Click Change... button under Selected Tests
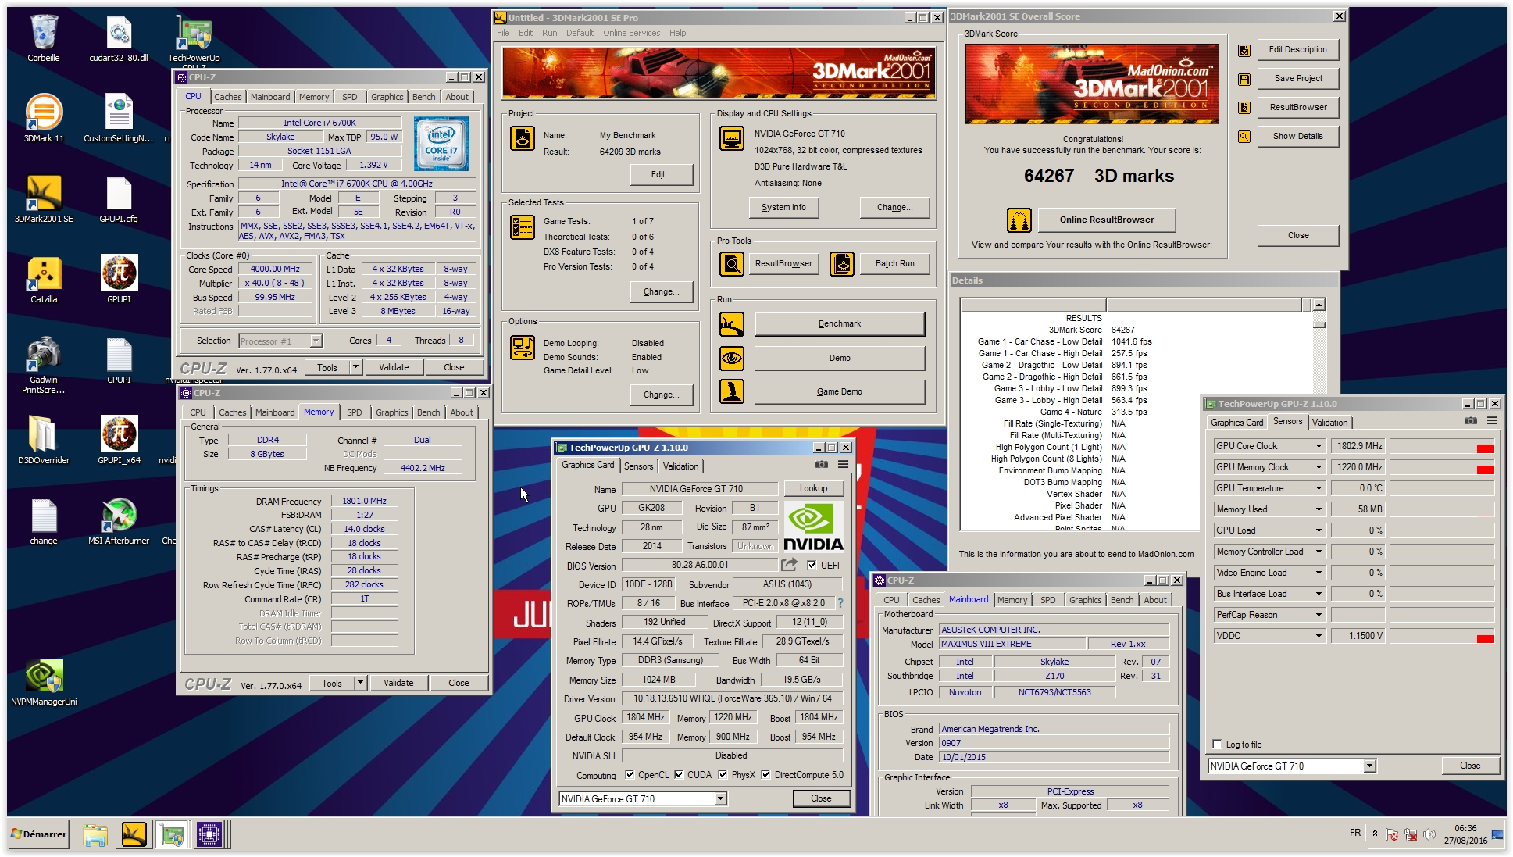 point(662,292)
